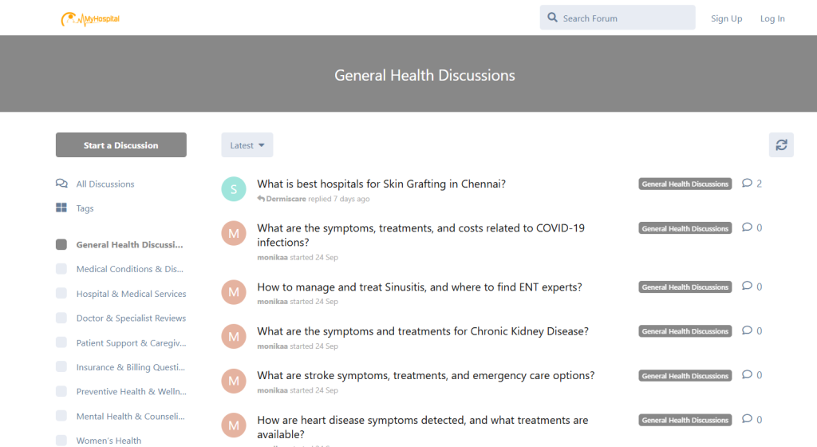
Task: Click the magnifier icon in search bar
Action: click(552, 18)
